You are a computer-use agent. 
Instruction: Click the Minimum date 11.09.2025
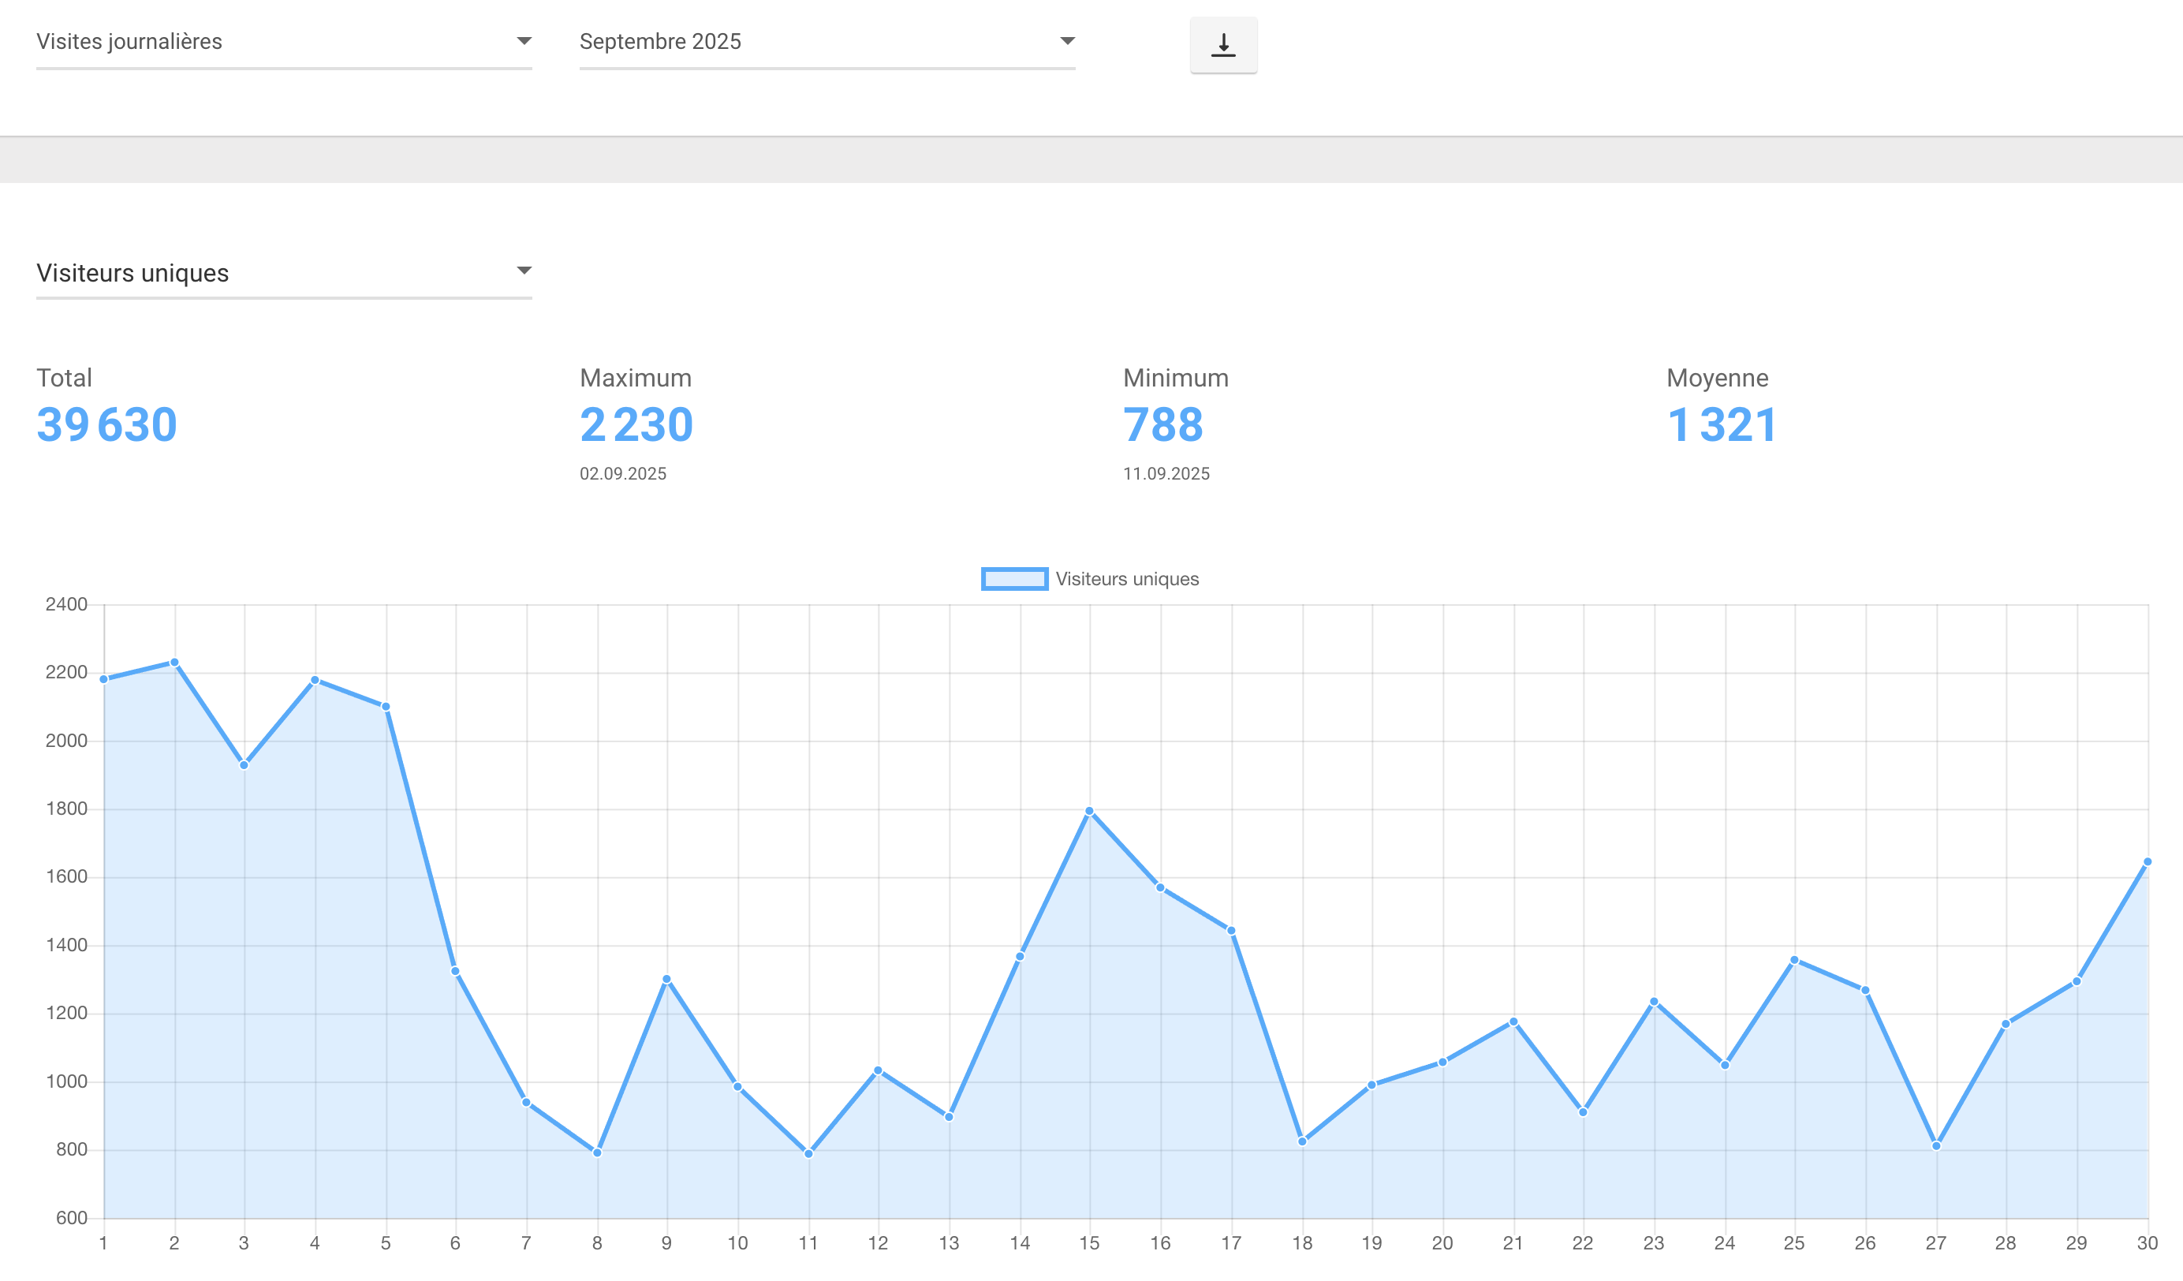tap(1166, 474)
